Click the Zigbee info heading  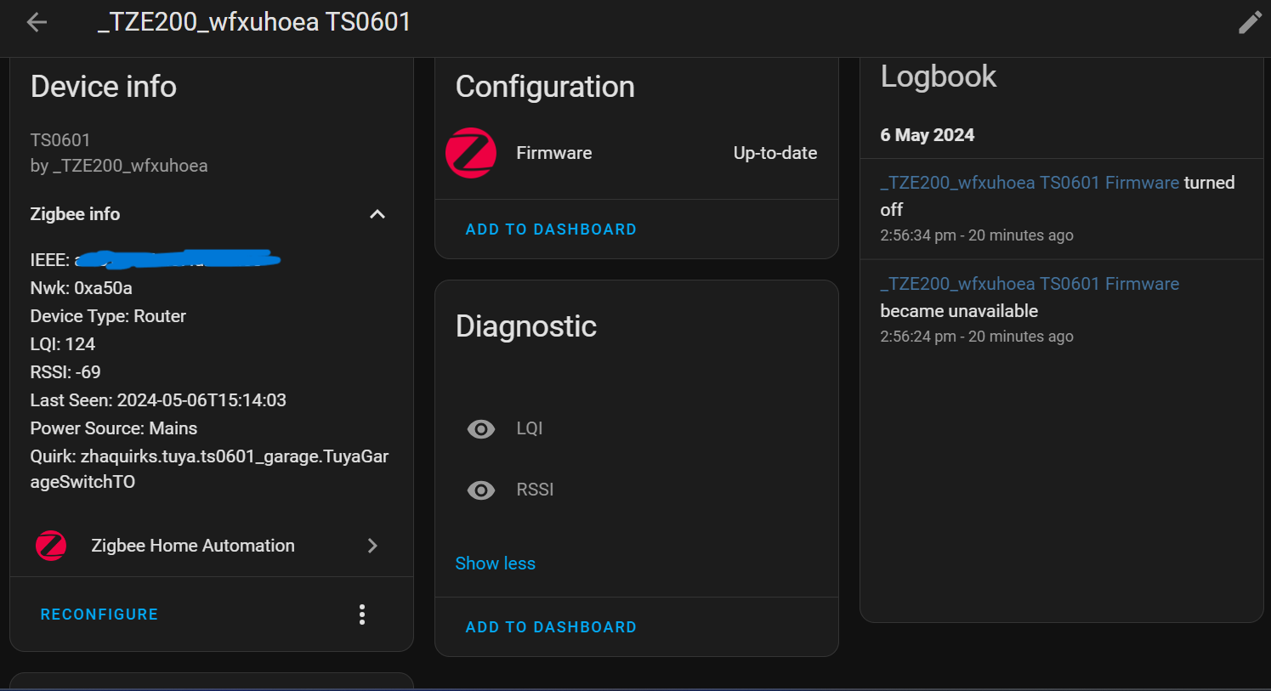pyautogui.click(x=75, y=214)
